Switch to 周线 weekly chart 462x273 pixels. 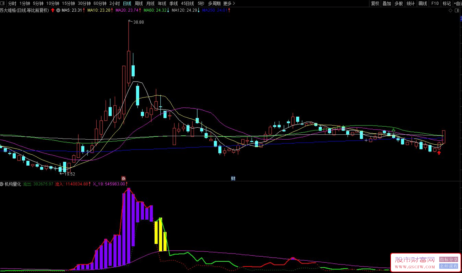click(139, 4)
